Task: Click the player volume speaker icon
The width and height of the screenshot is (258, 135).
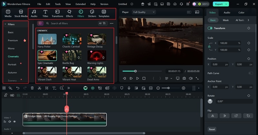Action: coord(191,78)
